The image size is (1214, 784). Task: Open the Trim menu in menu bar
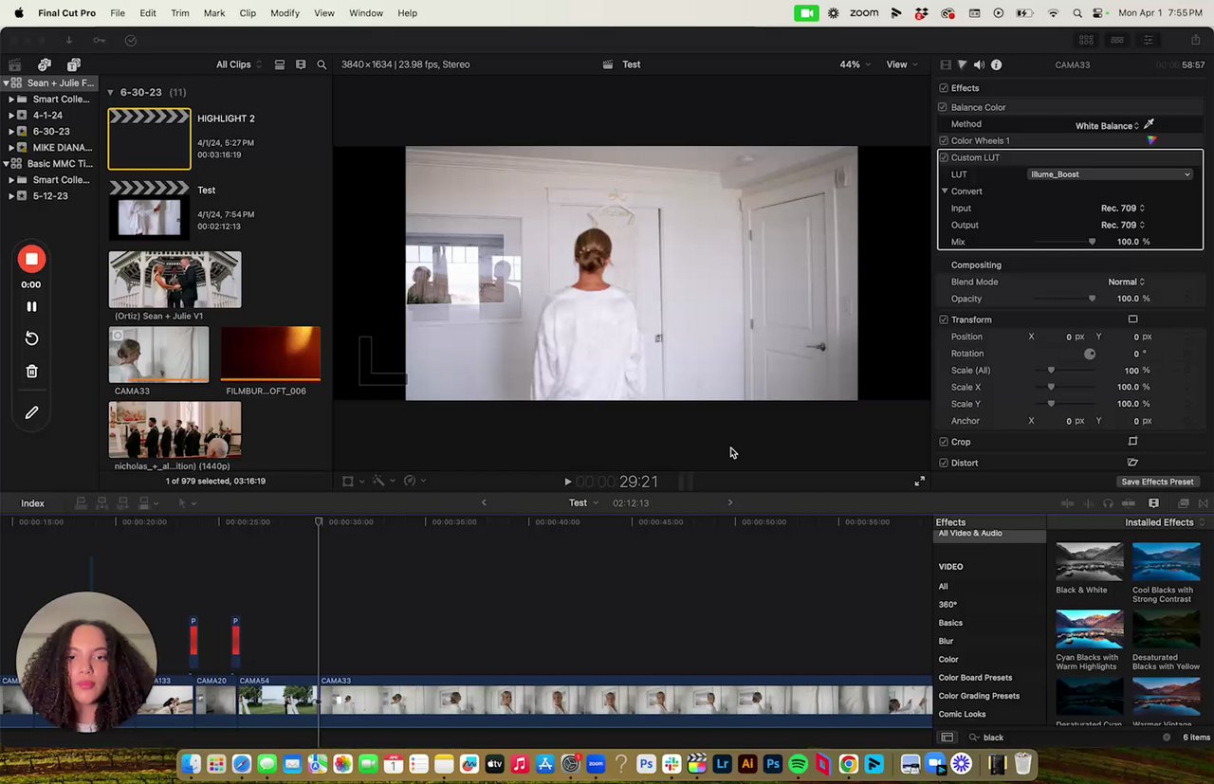click(x=179, y=13)
